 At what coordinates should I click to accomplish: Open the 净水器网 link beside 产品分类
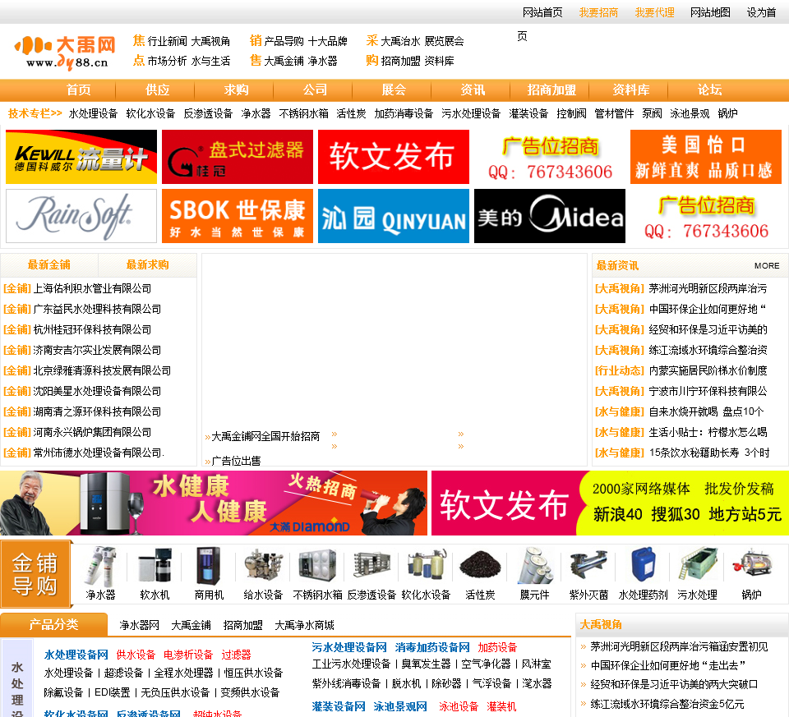[x=140, y=625]
